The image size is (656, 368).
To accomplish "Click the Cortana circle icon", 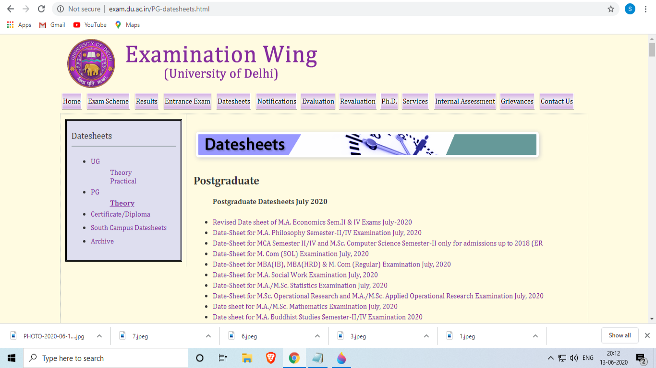I will 200,358.
